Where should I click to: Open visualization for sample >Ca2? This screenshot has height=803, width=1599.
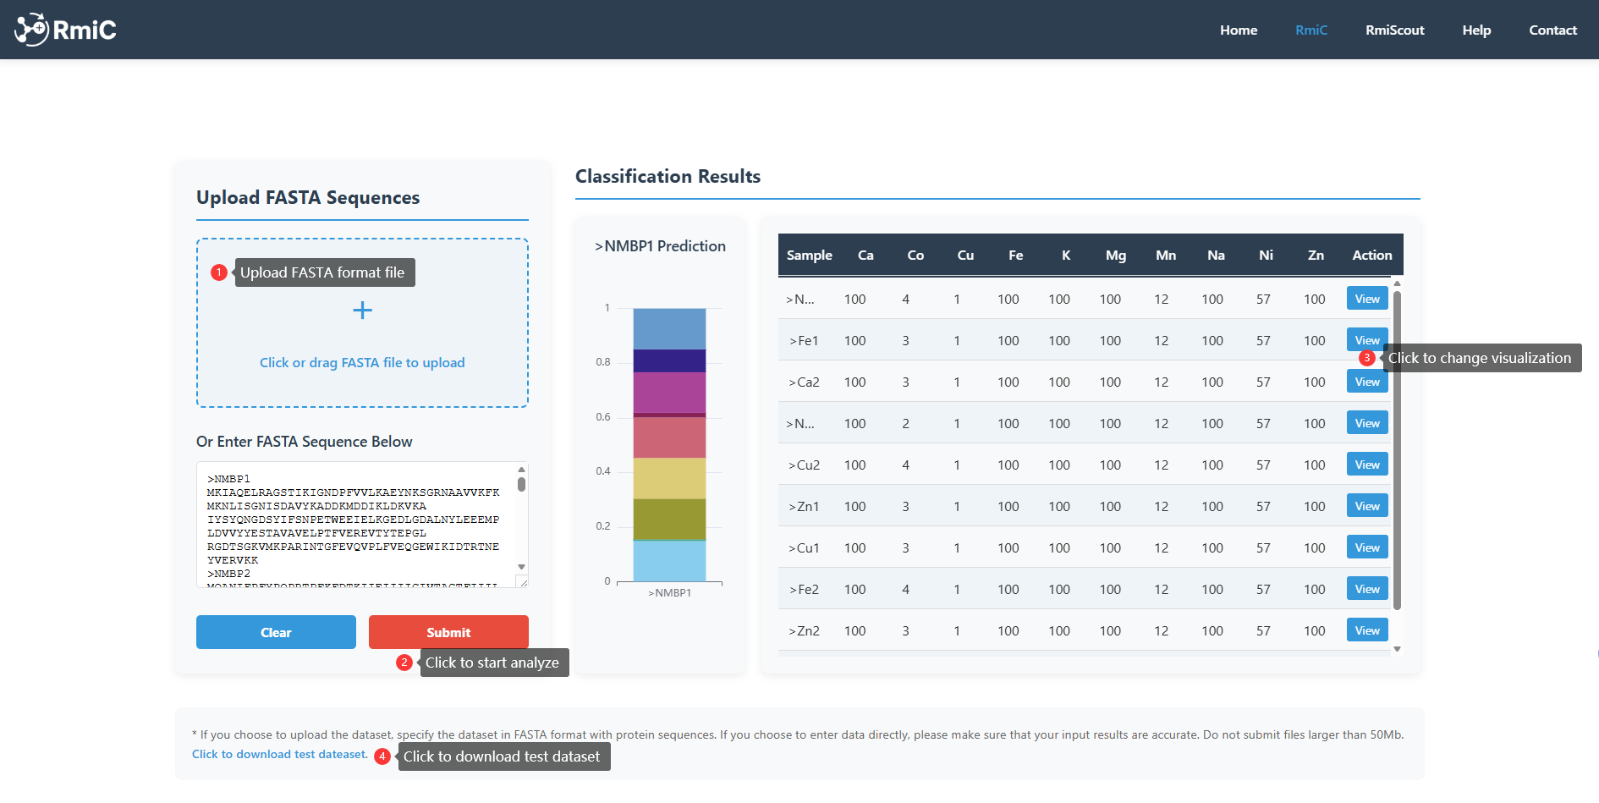point(1365,381)
